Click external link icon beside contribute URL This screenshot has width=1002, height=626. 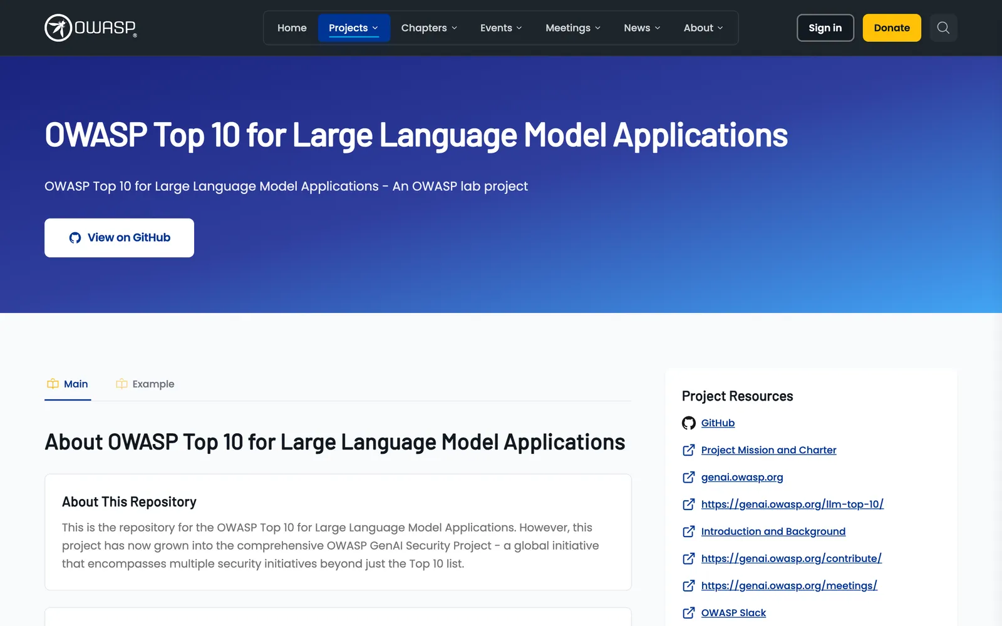[x=689, y=558]
